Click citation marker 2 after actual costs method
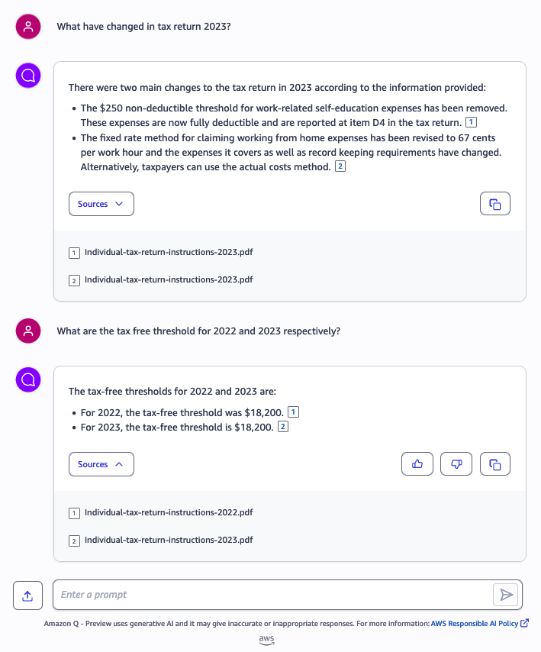The width and height of the screenshot is (541, 652). click(340, 166)
